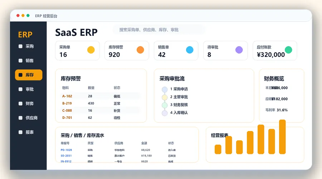
Task: Click material code D-701
Action: [x=67, y=118]
